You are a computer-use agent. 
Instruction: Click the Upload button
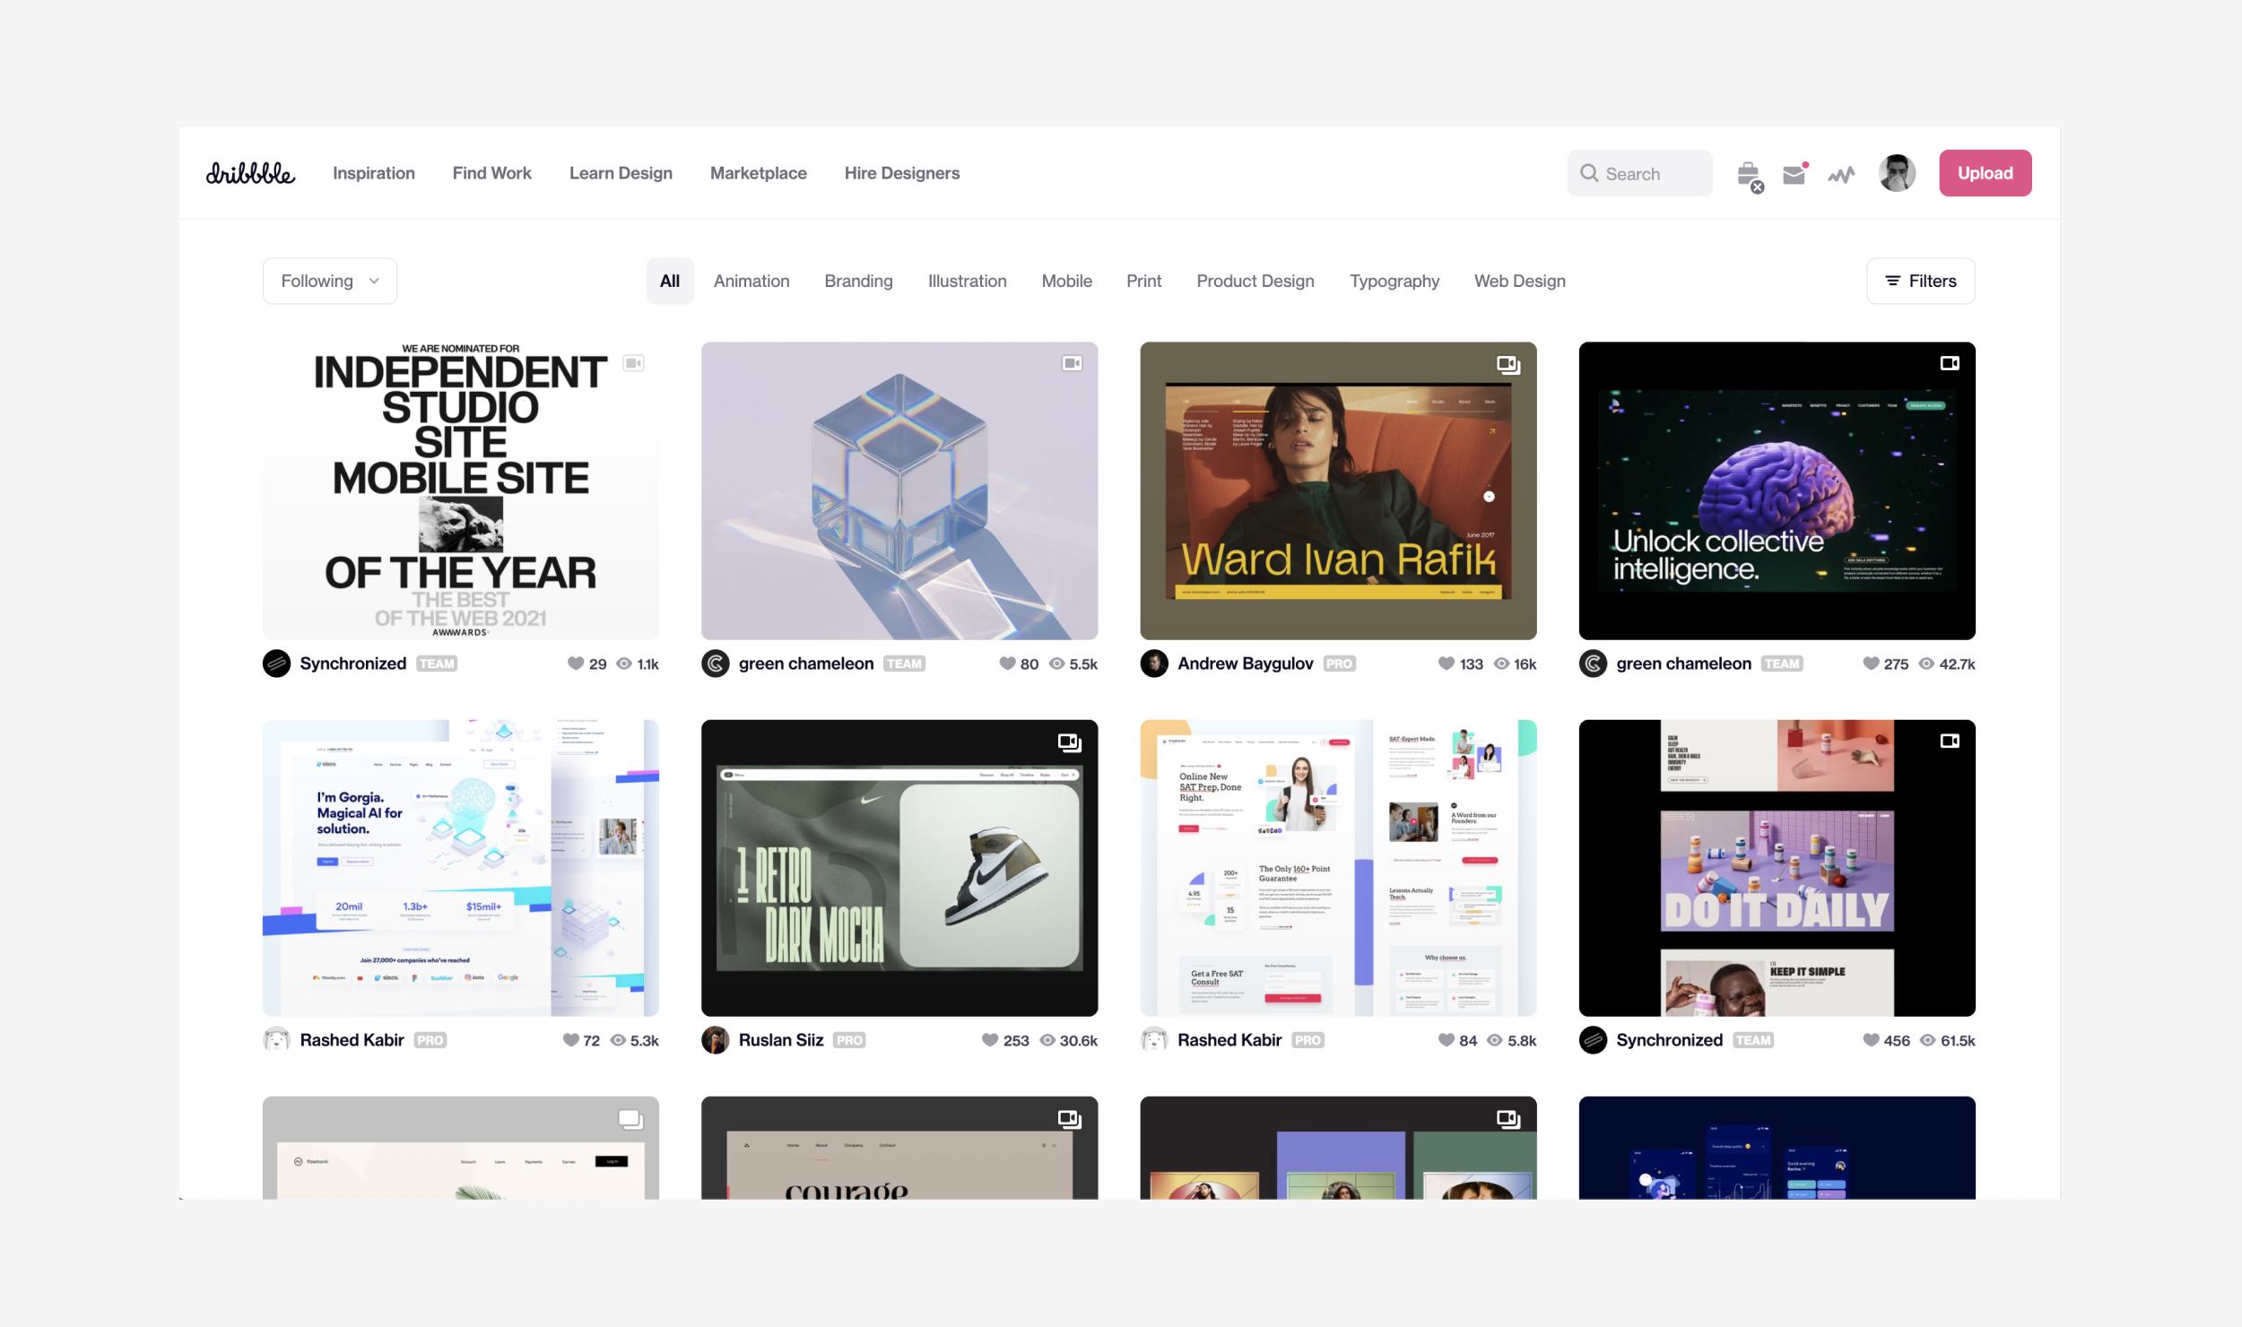(x=1986, y=172)
